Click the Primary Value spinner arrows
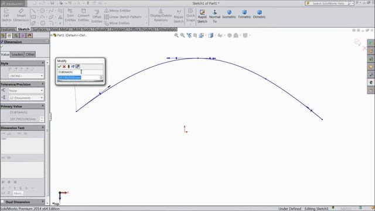 coord(42,119)
